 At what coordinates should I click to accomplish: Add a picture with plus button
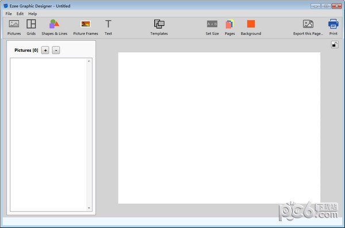45,51
